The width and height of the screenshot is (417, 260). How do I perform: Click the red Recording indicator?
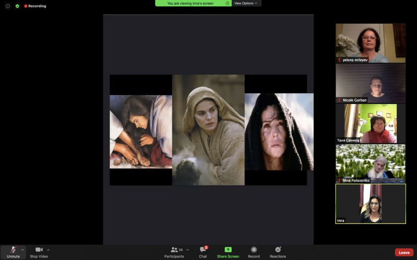[35, 6]
